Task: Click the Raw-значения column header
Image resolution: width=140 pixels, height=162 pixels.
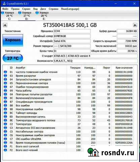Action: [124, 68]
